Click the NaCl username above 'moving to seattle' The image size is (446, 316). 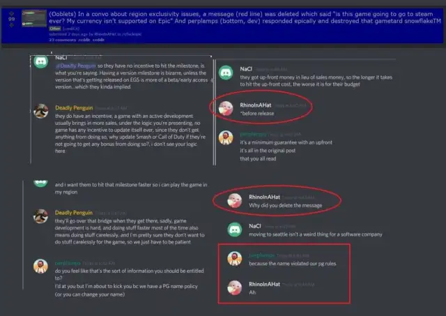(255, 226)
